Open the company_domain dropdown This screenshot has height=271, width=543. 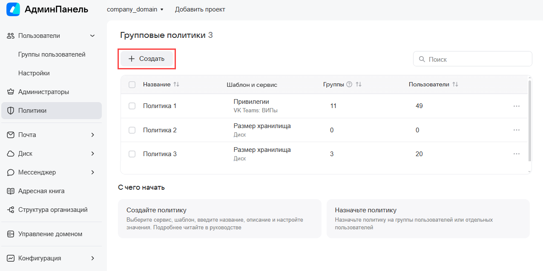(135, 9)
